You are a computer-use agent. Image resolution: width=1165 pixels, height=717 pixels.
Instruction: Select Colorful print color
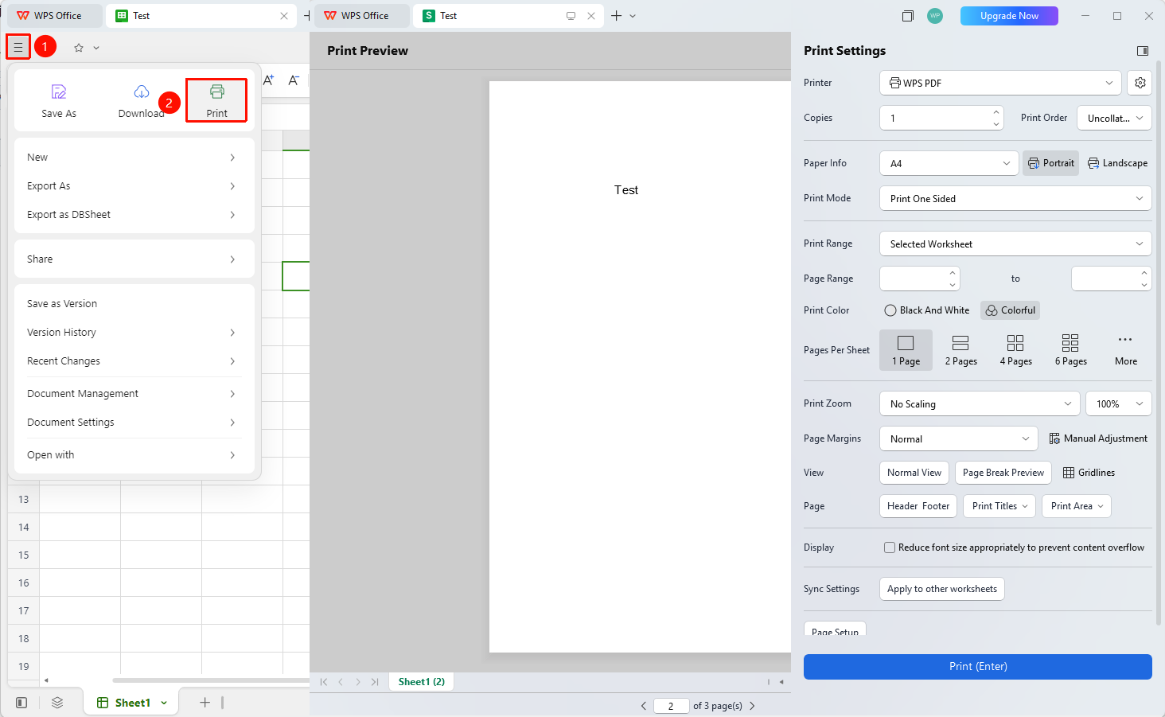coord(1011,310)
